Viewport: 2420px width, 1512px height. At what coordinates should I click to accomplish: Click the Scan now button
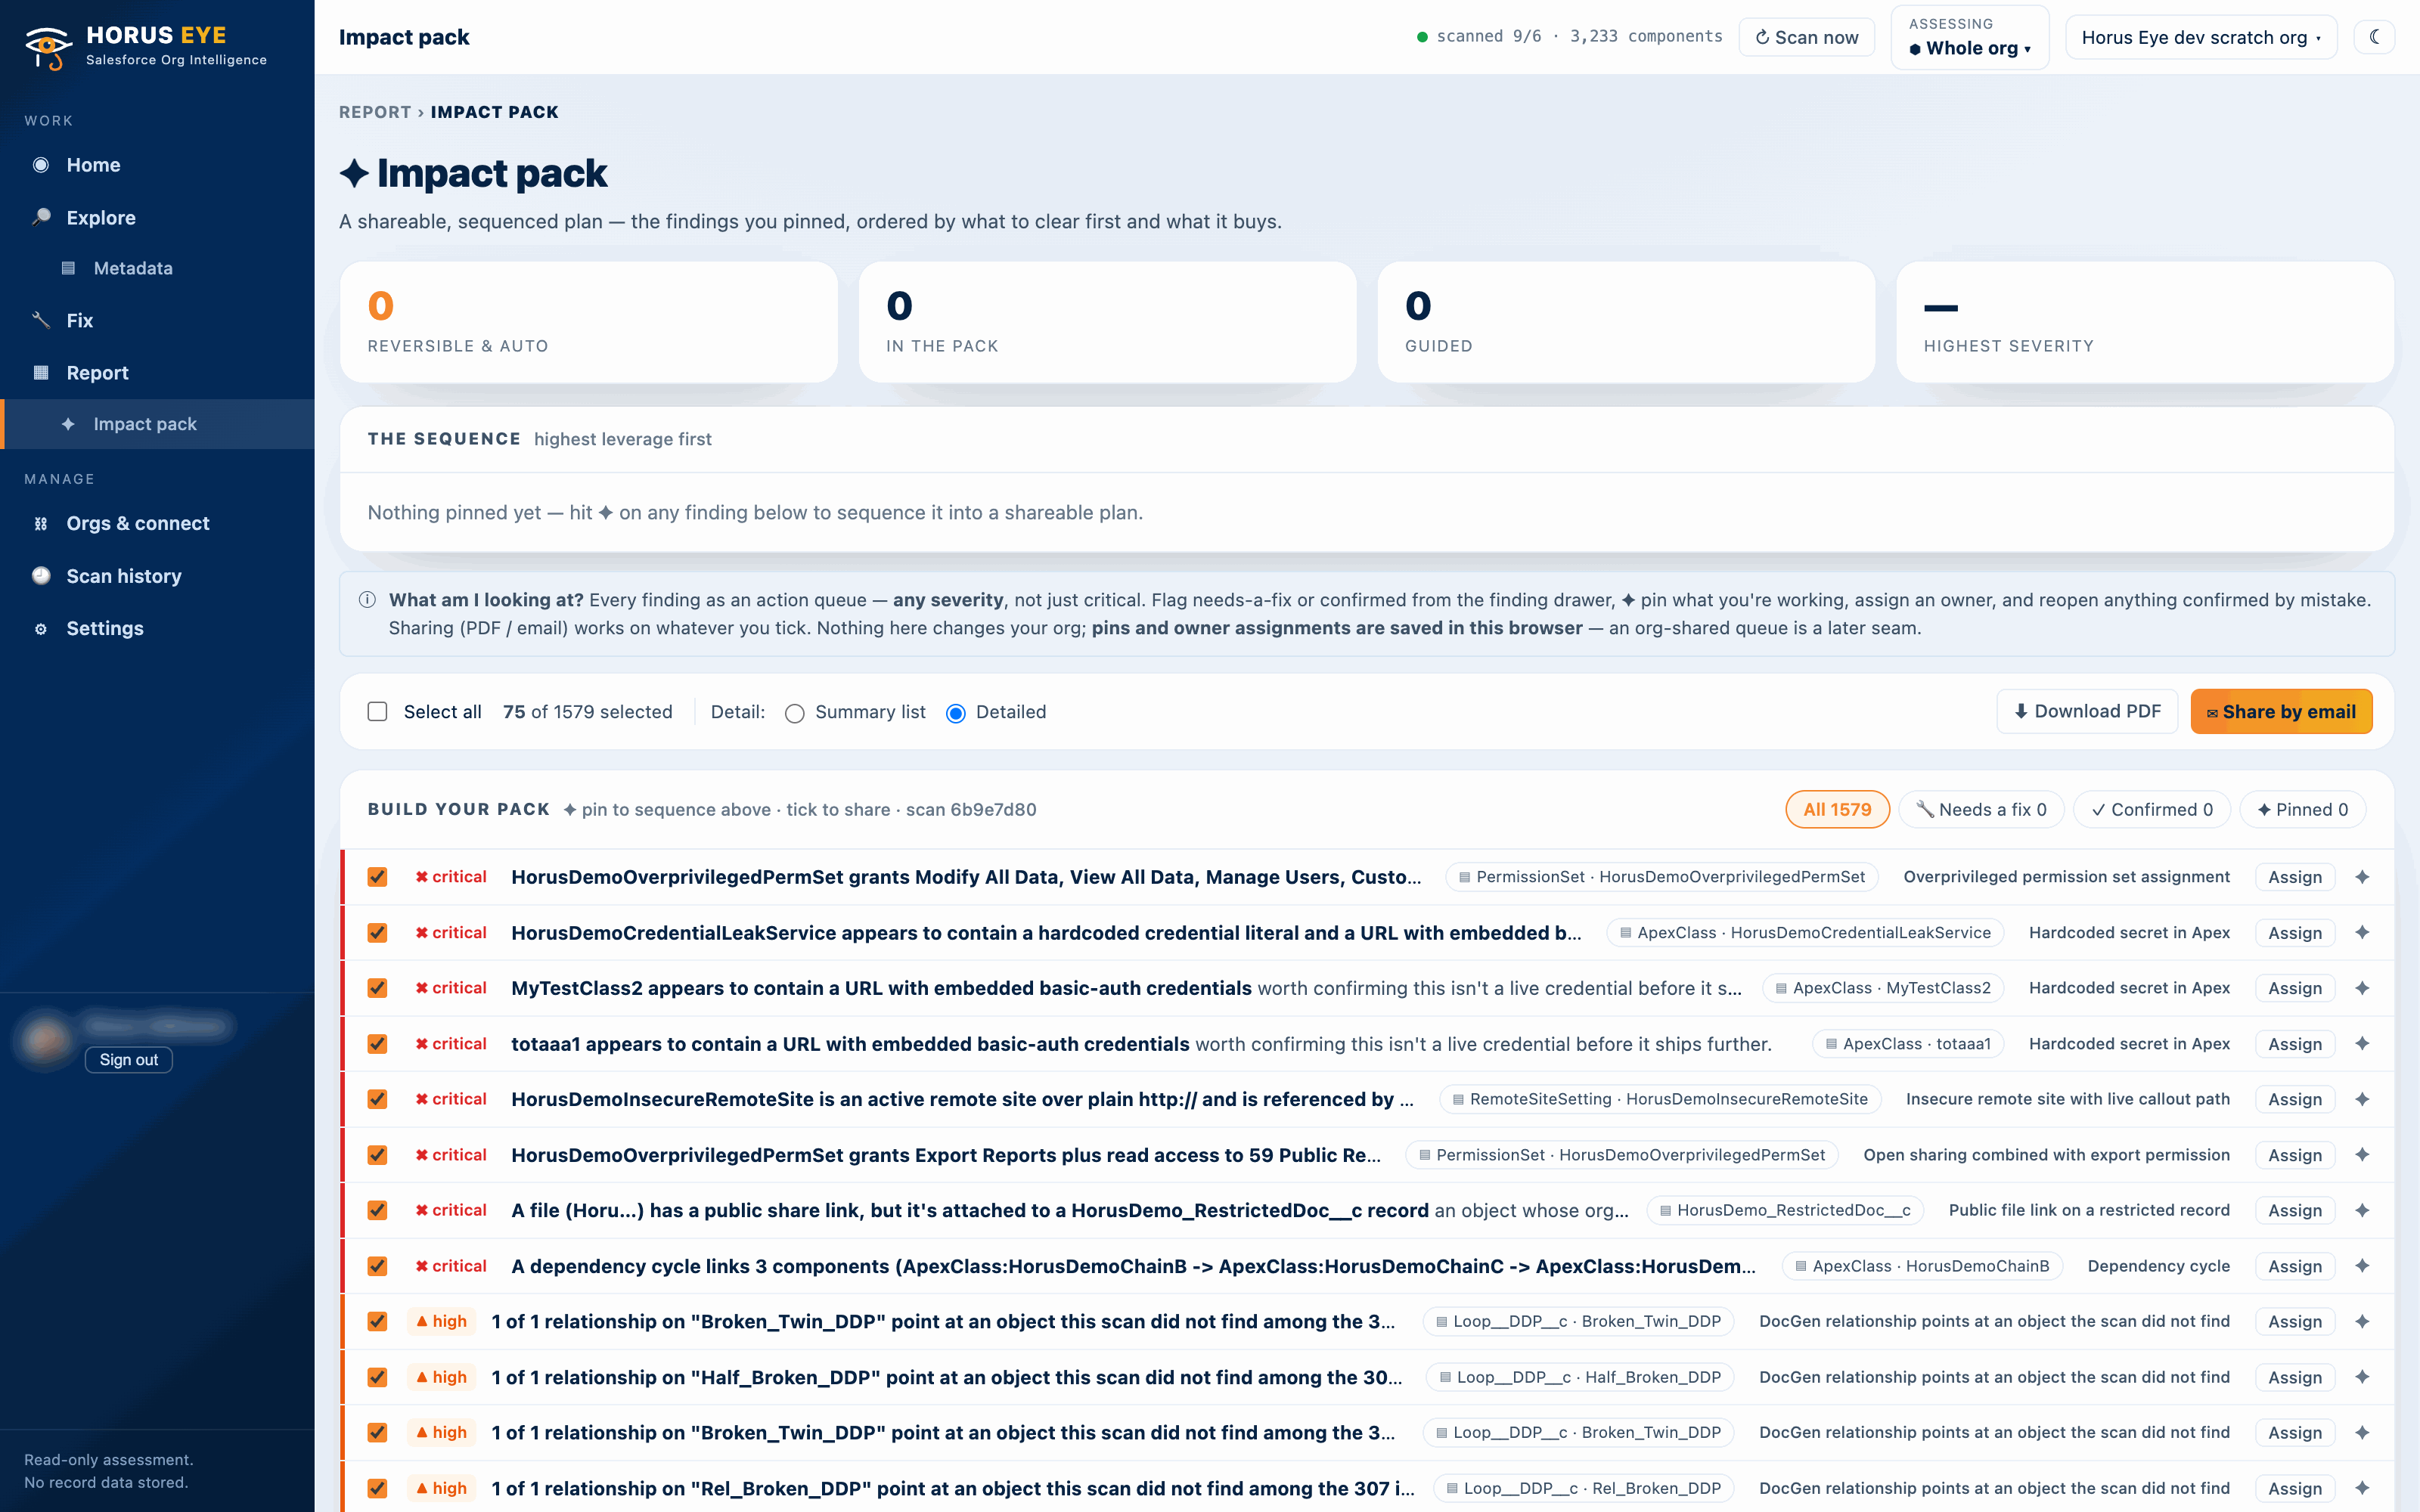[1807, 38]
